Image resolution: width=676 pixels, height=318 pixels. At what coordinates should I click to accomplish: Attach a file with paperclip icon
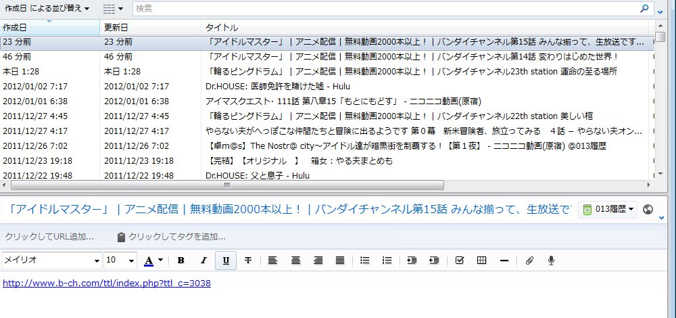pos(529,260)
